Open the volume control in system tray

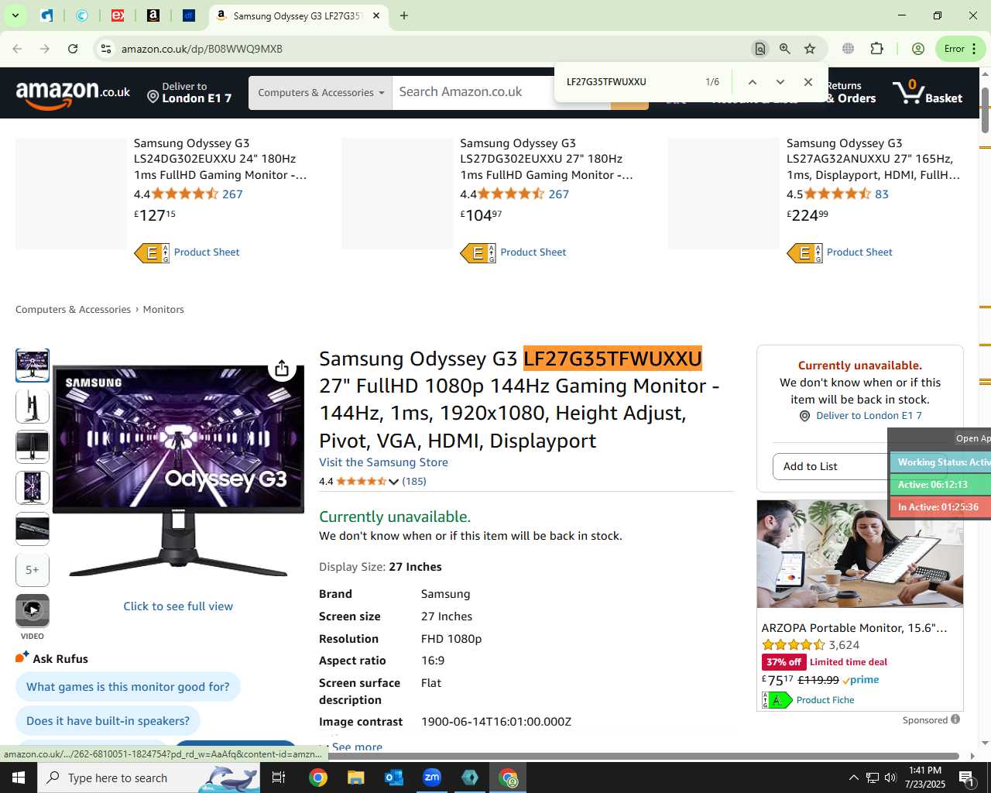pyautogui.click(x=890, y=778)
